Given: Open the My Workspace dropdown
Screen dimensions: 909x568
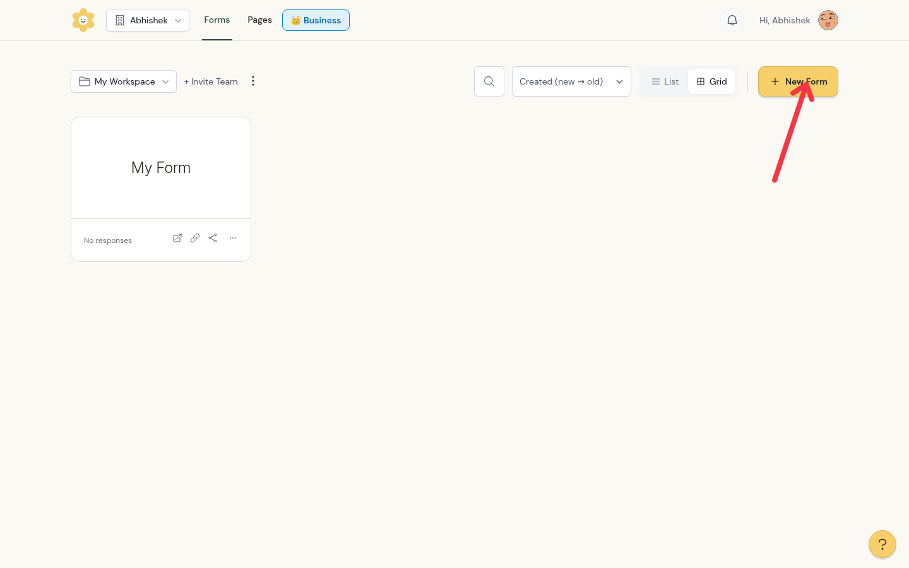Looking at the screenshot, I should (x=124, y=81).
